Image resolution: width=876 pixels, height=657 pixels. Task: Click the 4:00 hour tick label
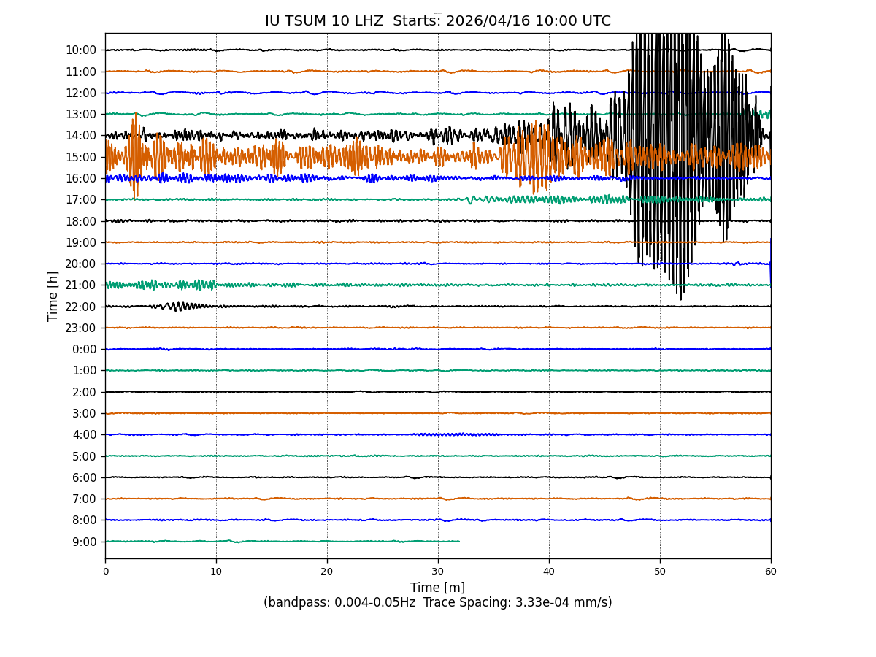84,435
